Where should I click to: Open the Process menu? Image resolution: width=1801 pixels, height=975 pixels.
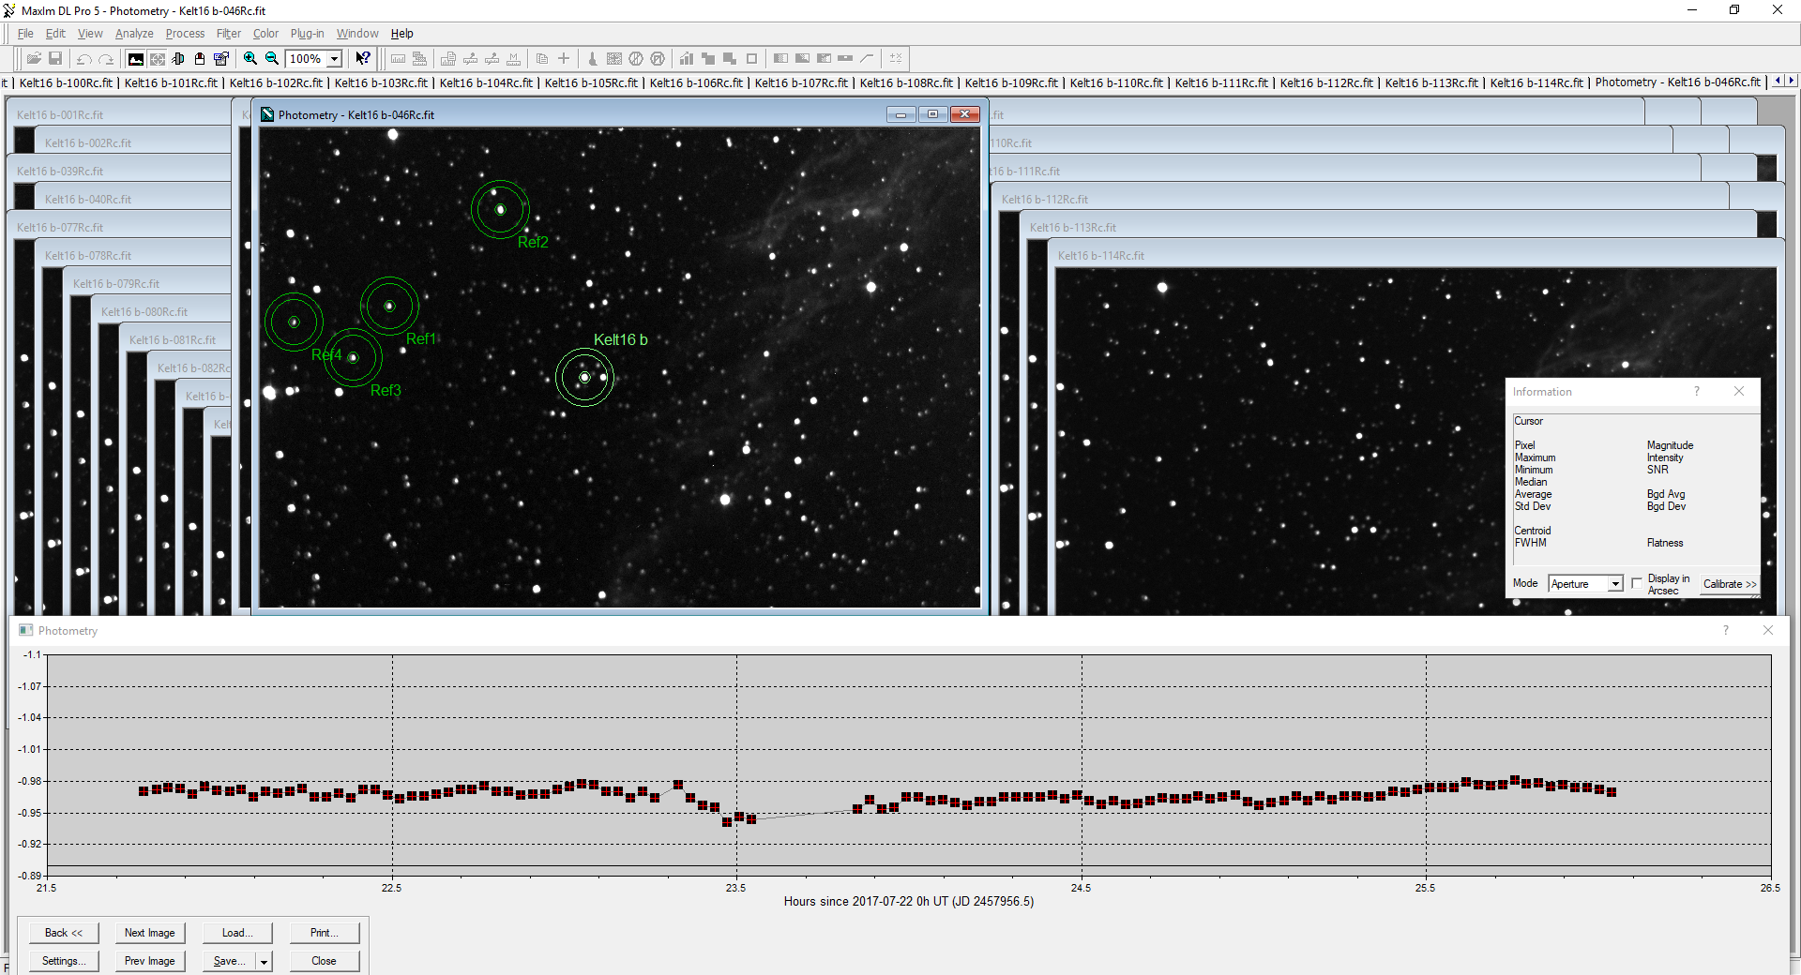[185, 34]
